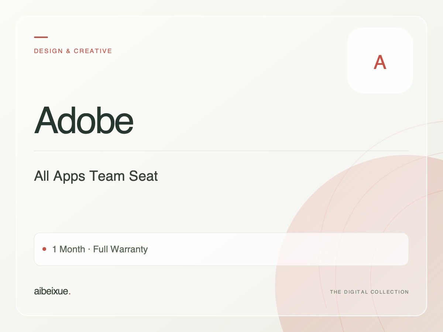Click the "1 Month · Full Warranty" pill

point(221,249)
